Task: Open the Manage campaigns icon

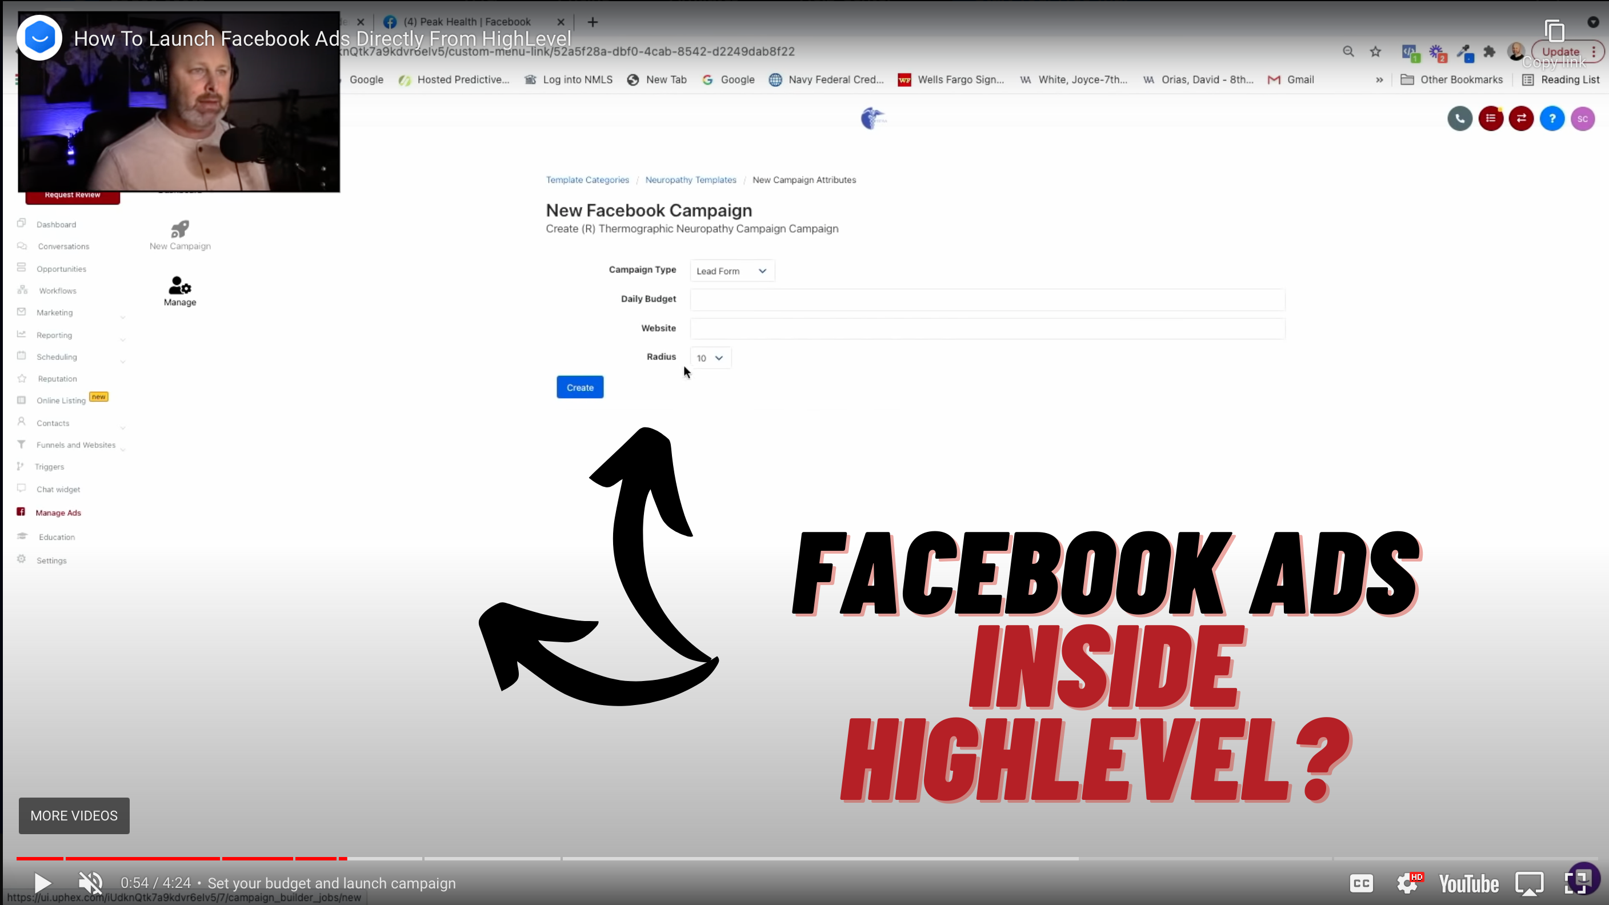Action: pos(179,287)
